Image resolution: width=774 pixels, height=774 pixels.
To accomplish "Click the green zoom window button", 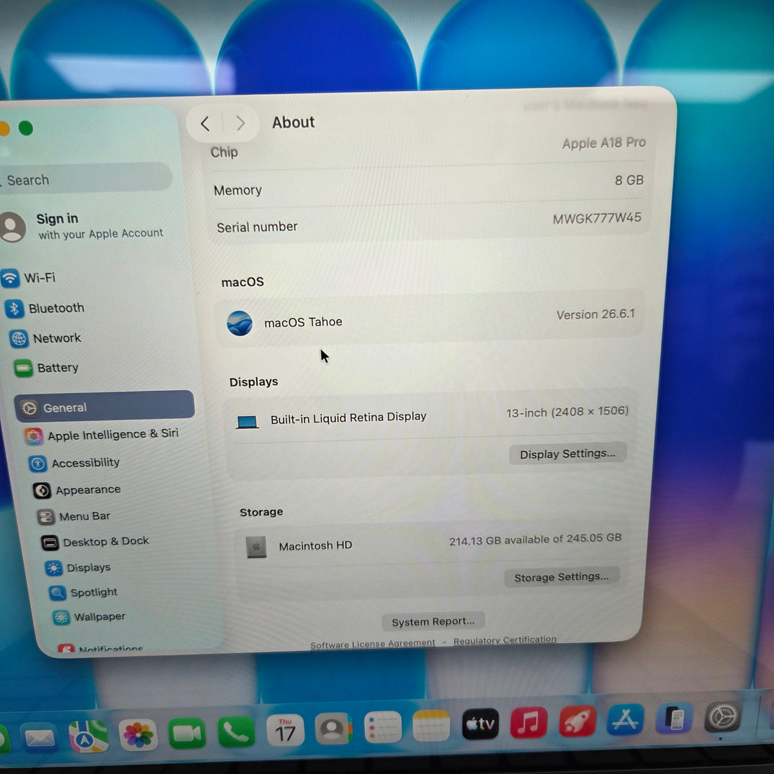I will click(x=26, y=128).
